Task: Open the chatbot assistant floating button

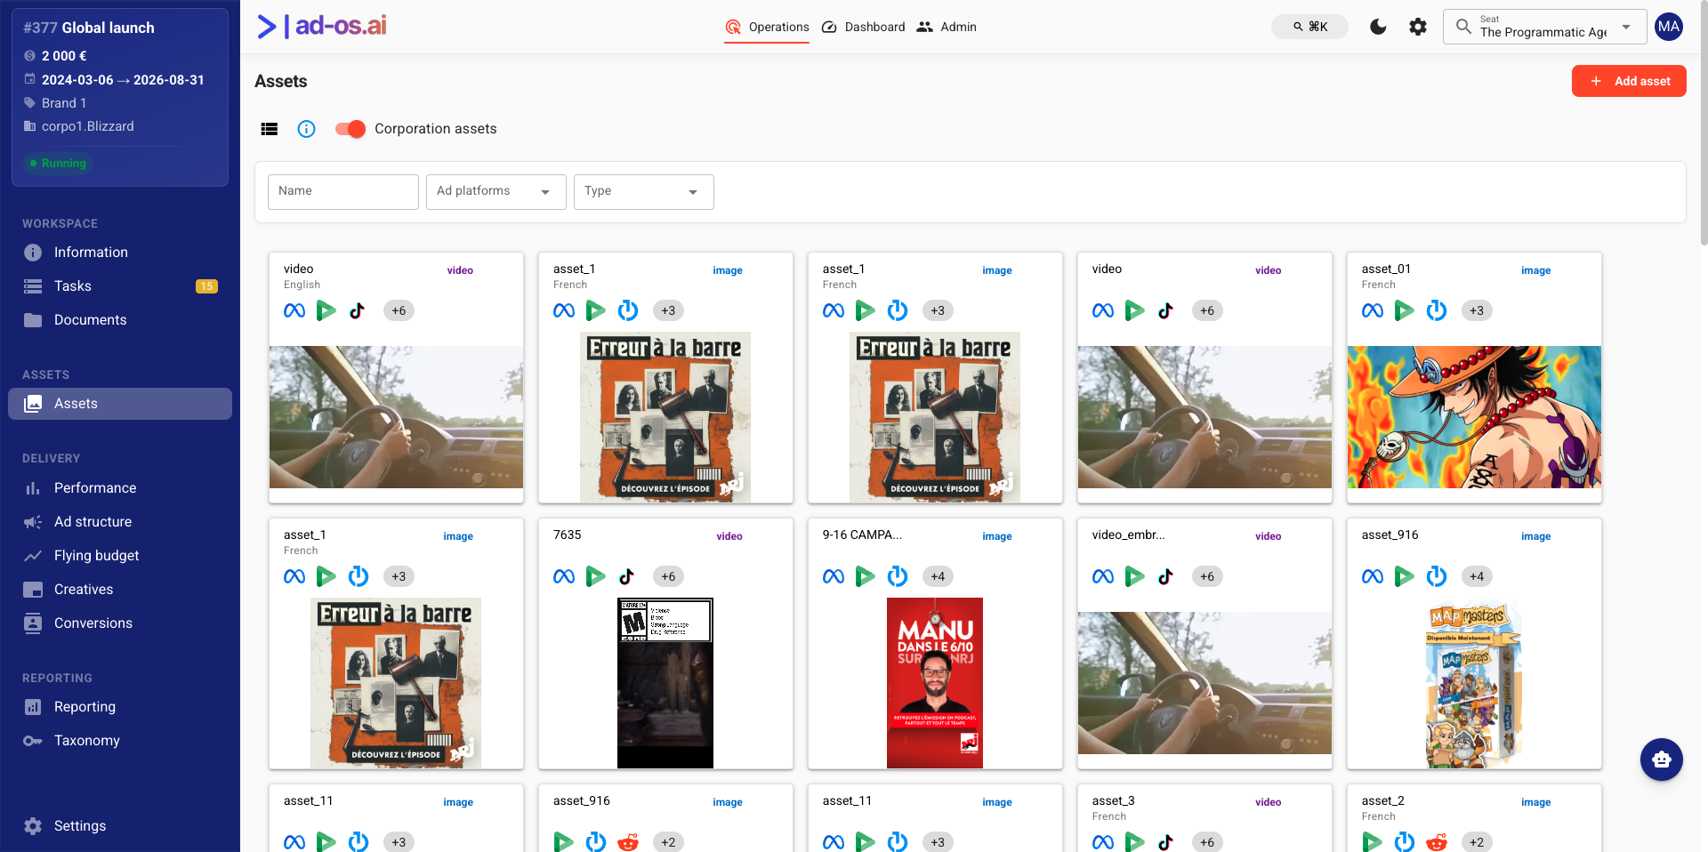Action: (x=1661, y=760)
